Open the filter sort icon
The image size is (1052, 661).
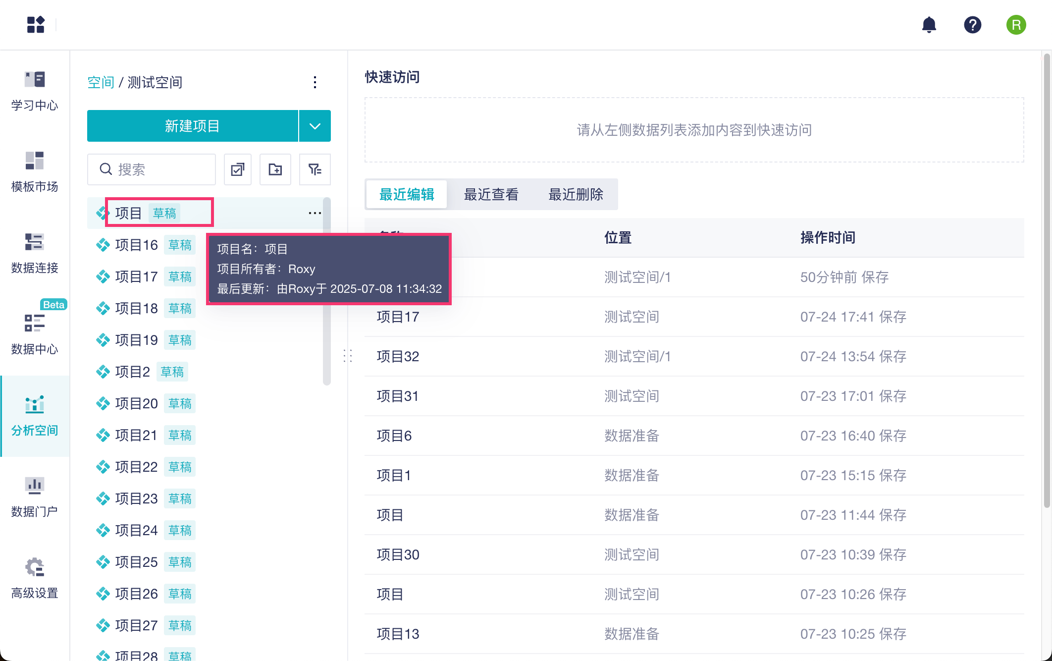pos(315,169)
